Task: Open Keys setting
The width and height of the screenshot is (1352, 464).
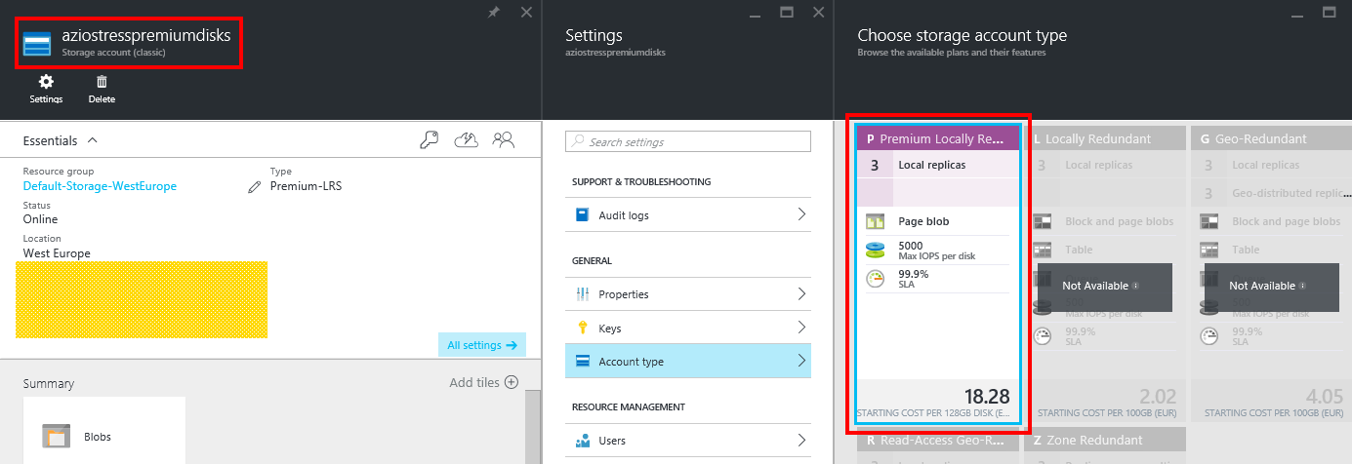Action: click(688, 328)
